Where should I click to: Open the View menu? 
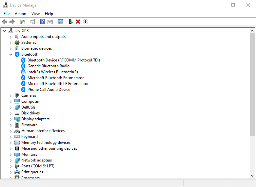[35, 14]
